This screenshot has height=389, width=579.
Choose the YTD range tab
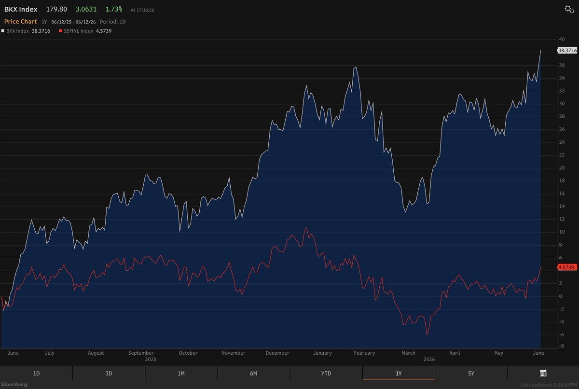point(326,373)
